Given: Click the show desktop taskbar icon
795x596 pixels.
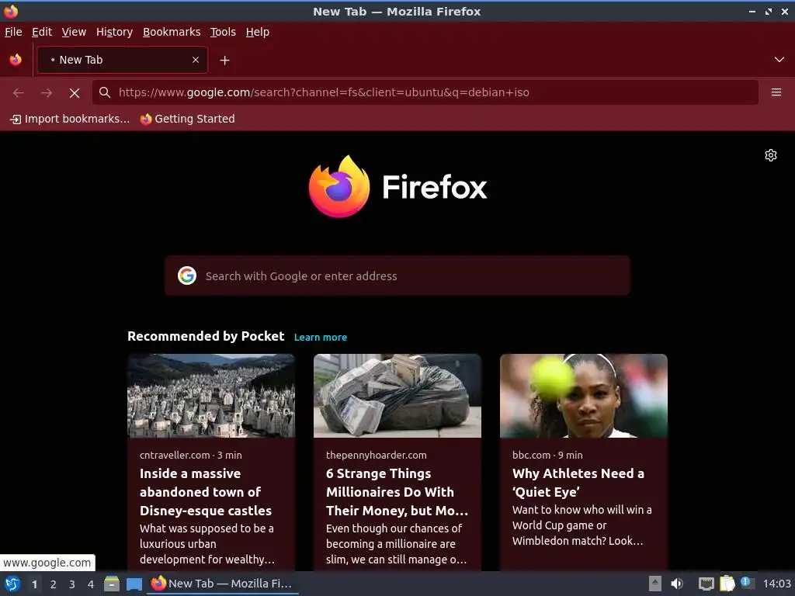Looking at the screenshot, I should (x=134, y=584).
